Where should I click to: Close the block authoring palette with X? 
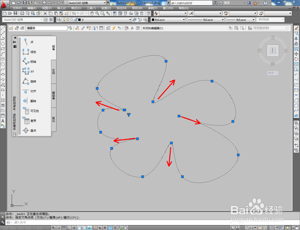click(15, 38)
